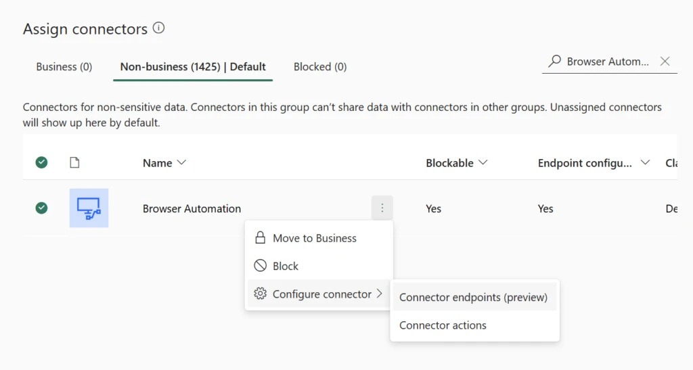Image resolution: width=693 pixels, height=370 pixels.
Task: Click the document type column header icon
Action: [x=74, y=162]
